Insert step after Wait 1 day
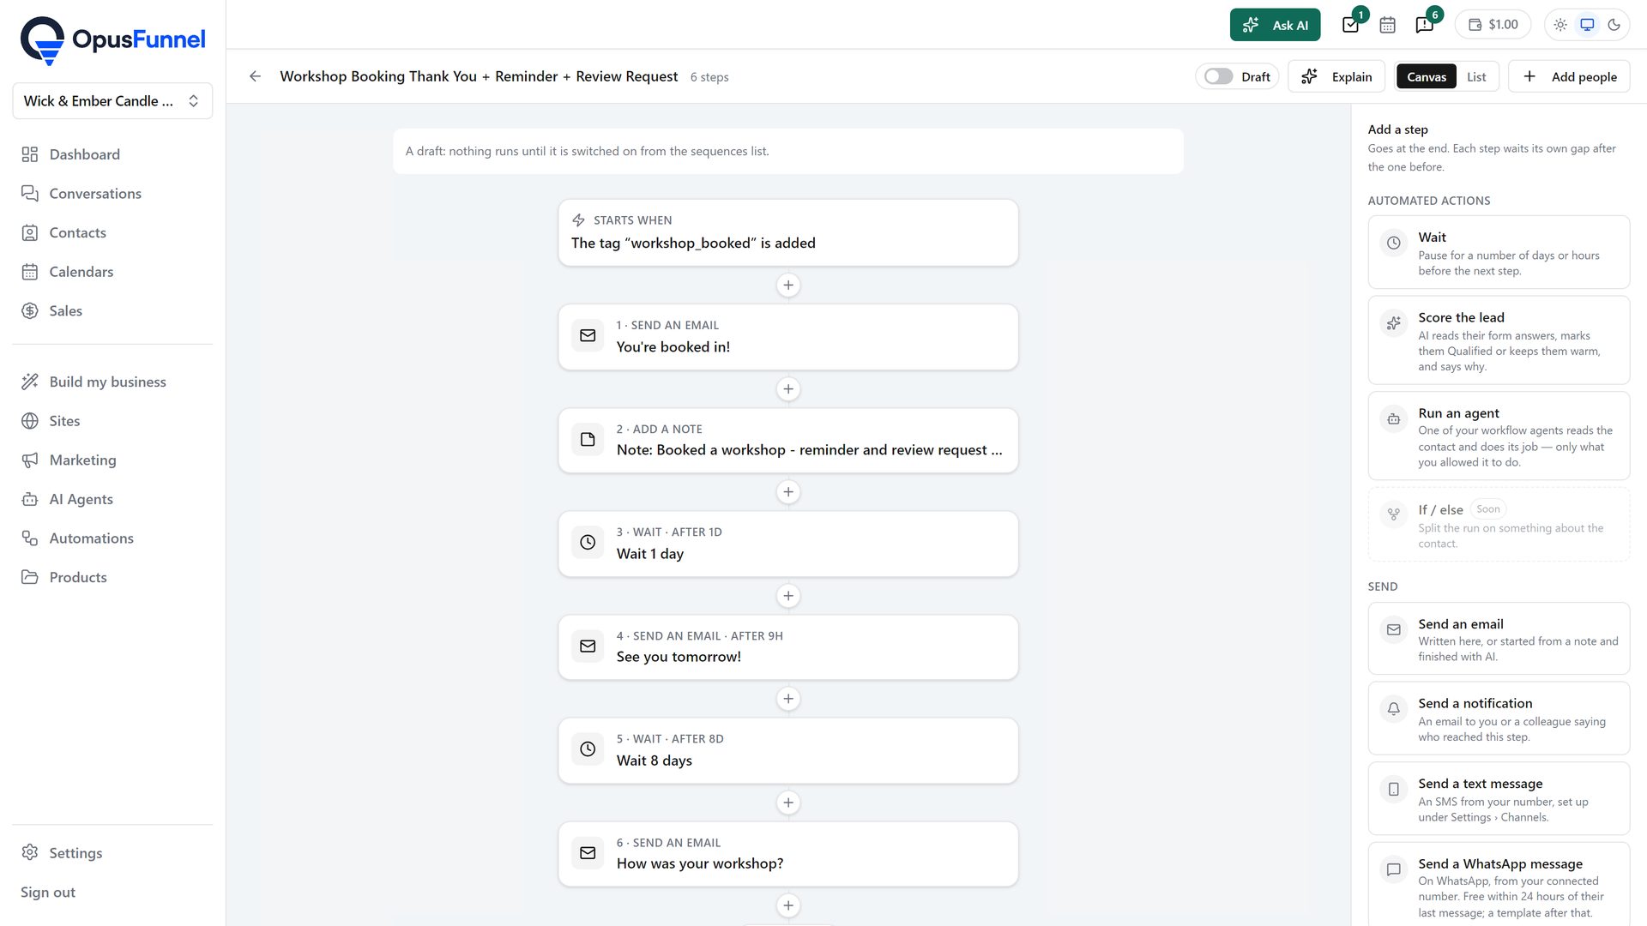 [x=787, y=596]
